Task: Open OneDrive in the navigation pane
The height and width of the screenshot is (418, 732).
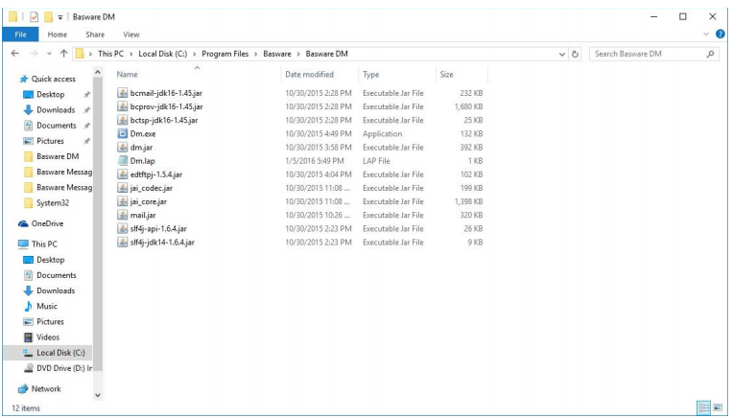Action: tap(47, 223)
